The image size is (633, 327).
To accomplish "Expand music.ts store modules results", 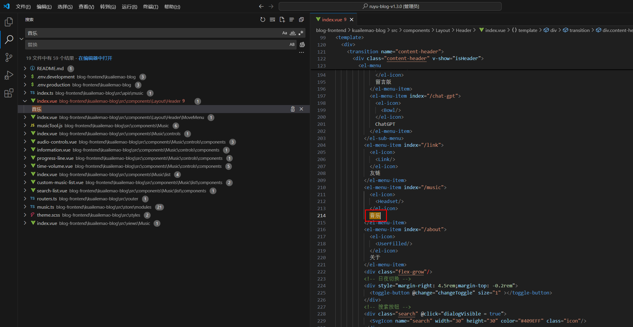I will coord(25,207).
